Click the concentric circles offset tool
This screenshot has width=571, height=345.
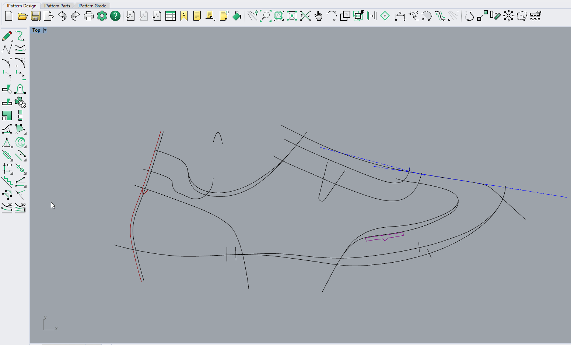[x=20, y=142]
